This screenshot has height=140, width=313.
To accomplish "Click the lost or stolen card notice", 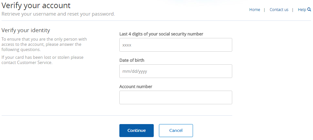I will coord(42,60).
